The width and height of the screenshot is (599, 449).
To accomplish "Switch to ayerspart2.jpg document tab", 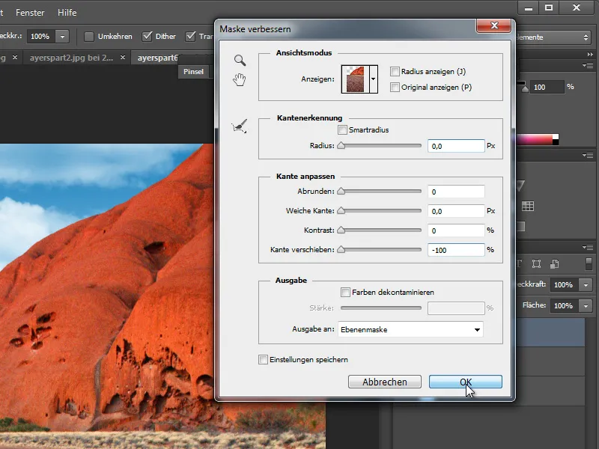I will point(71,58).
